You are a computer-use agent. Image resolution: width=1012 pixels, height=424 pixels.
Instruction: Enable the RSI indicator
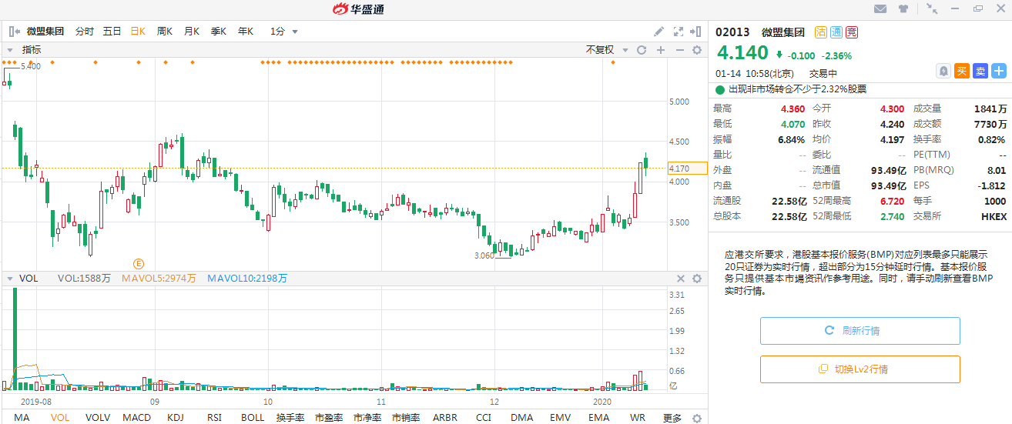coord(214,418)
